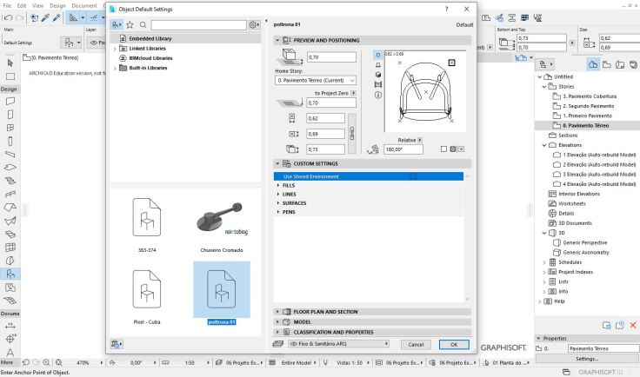640x377 pixels.
Task: Click the Undo arrow in the main toolbar
Action: pos(8,17)
